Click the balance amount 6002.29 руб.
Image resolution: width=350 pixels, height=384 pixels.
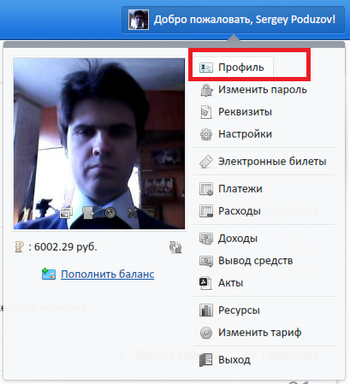(x=66, y=247)
